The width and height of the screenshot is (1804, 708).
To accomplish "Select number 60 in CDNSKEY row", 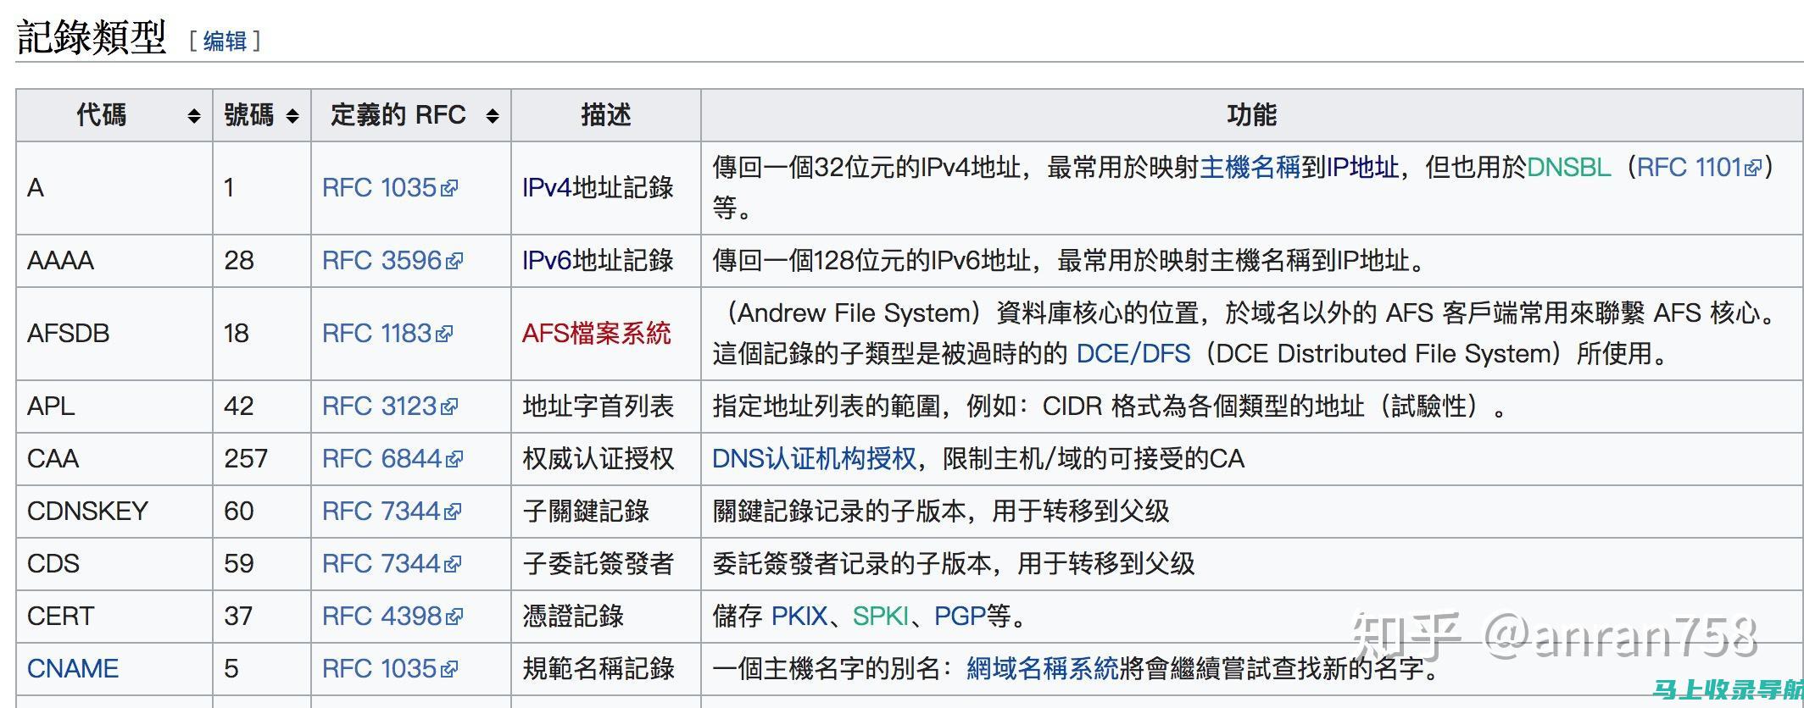I will pyautogui.click(x=239, y=511).
